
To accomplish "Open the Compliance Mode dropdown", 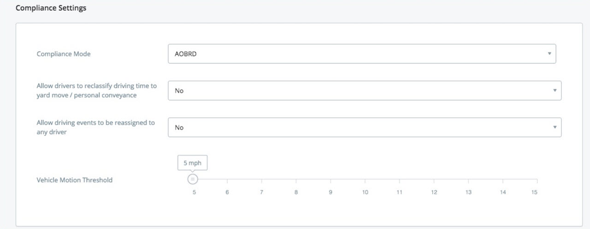I will [x=361, y=54].
